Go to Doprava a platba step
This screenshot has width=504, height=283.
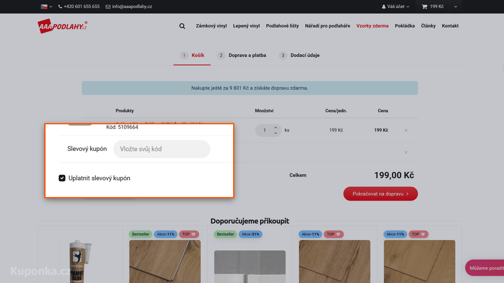[241, 55]
